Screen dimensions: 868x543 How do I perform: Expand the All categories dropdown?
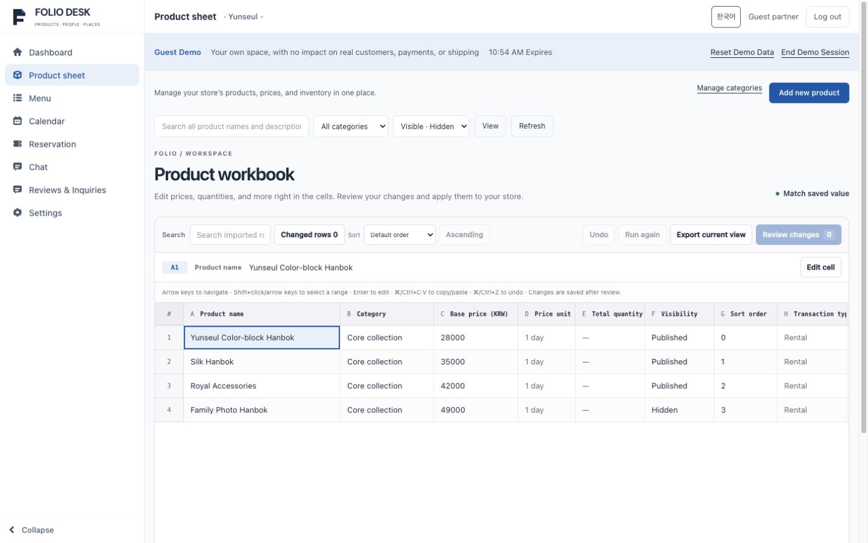coord(351,126)
